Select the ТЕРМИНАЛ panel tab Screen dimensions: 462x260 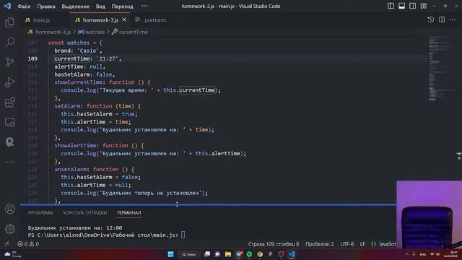coord(128,212)
